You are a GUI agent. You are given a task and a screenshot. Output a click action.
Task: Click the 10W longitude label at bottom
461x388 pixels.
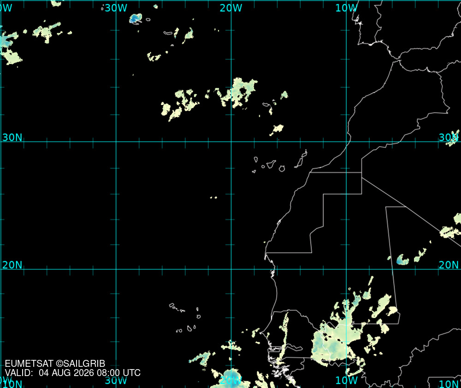[x=346, y=380]
